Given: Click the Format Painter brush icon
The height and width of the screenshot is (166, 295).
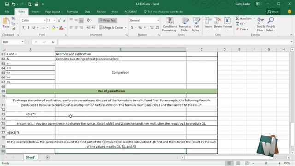Looking at the screenshot, I should [x=13, y=29].
